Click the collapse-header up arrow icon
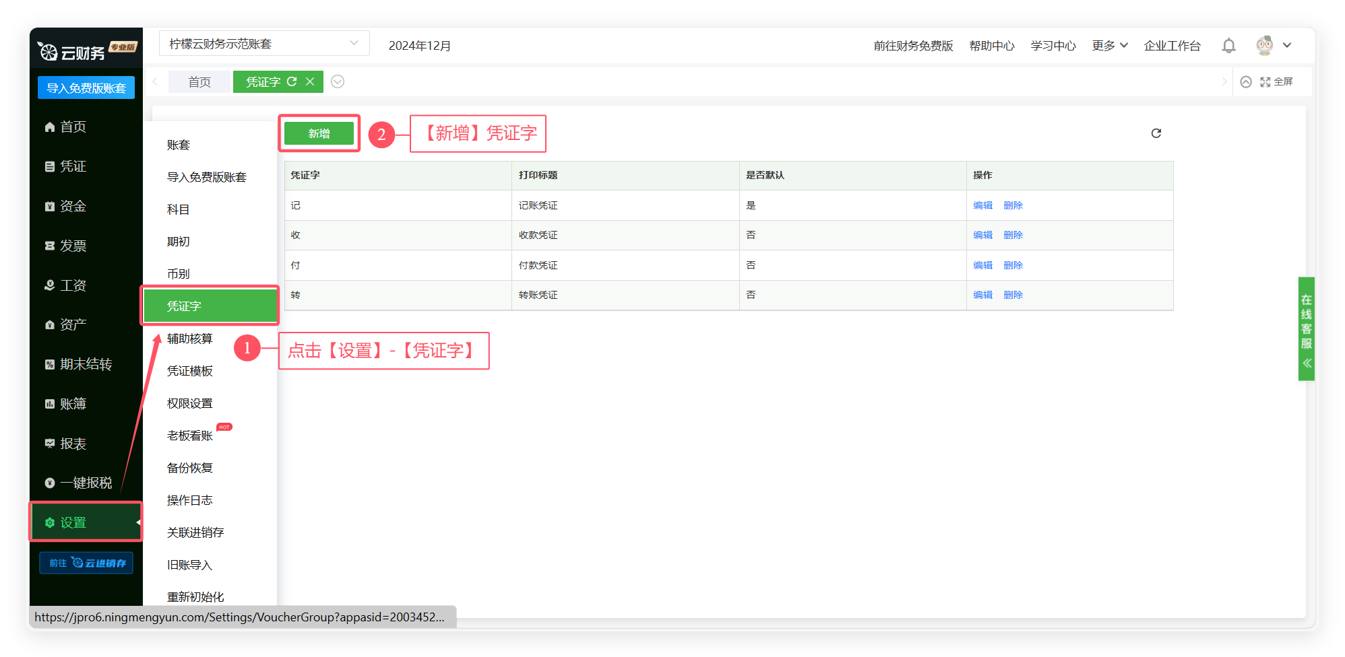This screenshot has height=657, width=1345. tap(1246, 81)
